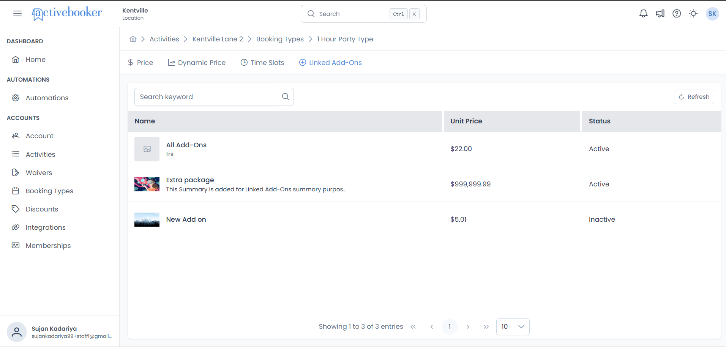Viewport: 726px width, 347px height.
Task: Click the Search keyword input field
Action: pyautogui.click(x=205, y=97)
